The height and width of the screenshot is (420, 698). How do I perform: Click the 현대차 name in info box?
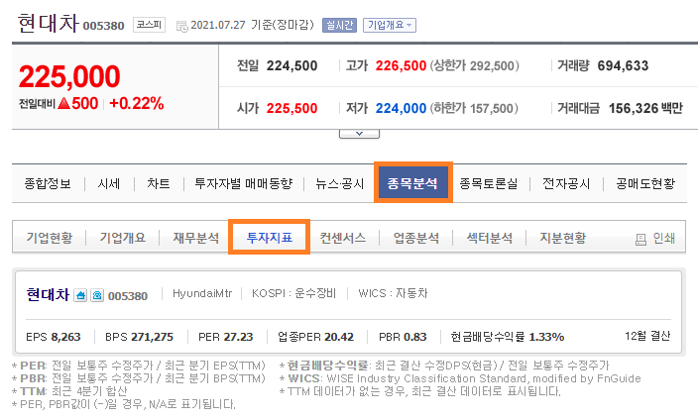[48, 294]
